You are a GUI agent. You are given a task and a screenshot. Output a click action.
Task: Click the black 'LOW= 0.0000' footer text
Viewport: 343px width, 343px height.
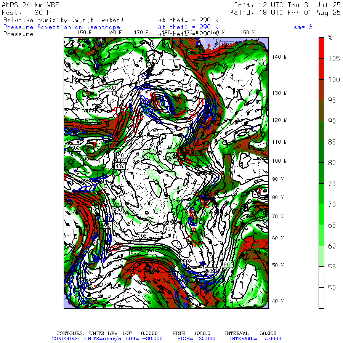click(x=140, y=333)
